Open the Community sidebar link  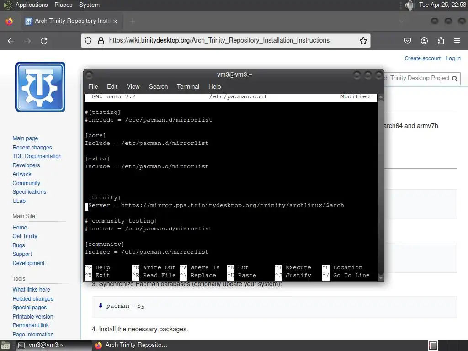(x=26, y=183)
